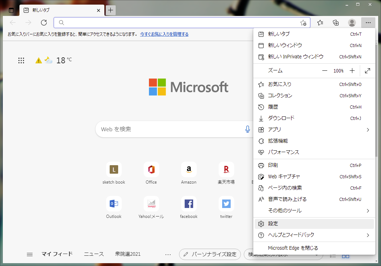The height and width of the screenshot is (266, 381).
Task: Open 設定 from the menu
Action: tap(314, 224)
